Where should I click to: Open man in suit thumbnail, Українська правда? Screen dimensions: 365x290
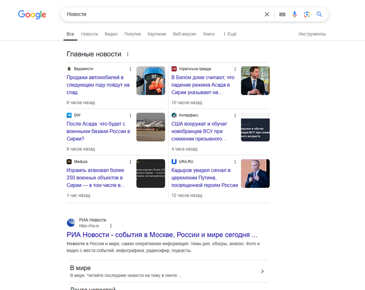[x=255, y=81]
